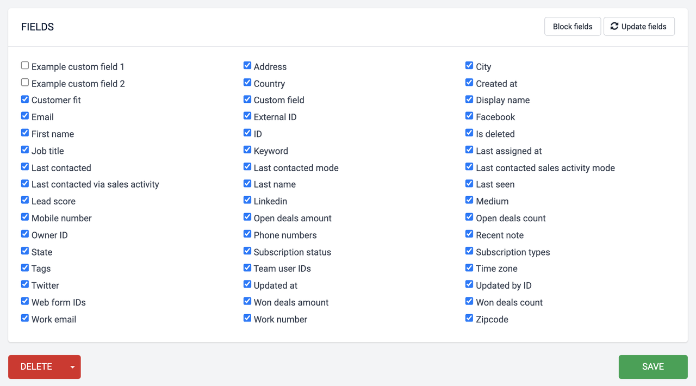Deselect the Time zone checkbox
696x386 pixels.
point(469,268)
